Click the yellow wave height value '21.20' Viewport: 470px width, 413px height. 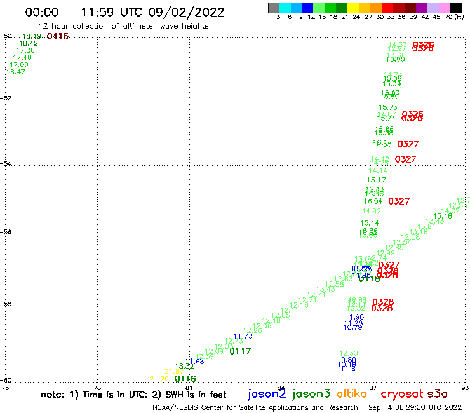coord(159,379)
